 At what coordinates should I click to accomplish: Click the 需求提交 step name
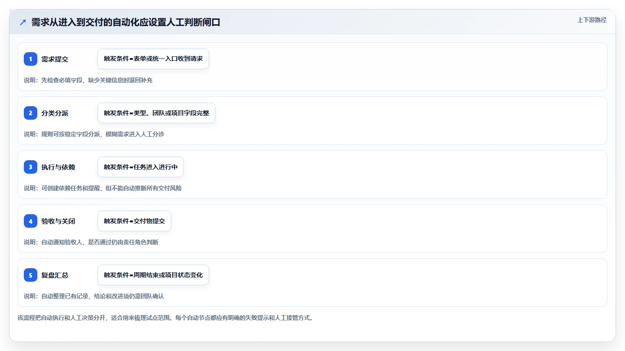(x=55, y=59)
